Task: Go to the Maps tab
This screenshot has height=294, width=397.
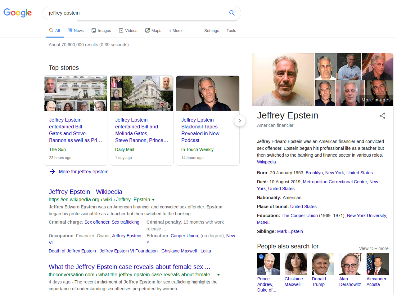Action: [153, 30]
